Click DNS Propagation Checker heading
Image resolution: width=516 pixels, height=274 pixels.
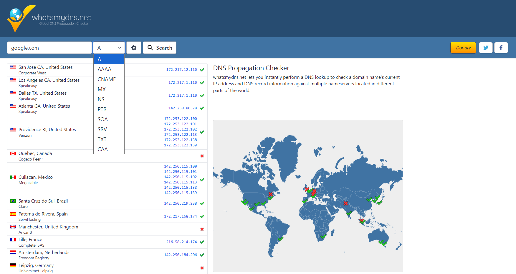(251, 68)
